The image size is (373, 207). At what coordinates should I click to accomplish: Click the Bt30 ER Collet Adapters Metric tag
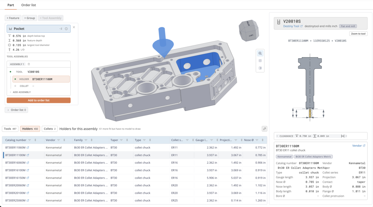[x=313, y=157]
